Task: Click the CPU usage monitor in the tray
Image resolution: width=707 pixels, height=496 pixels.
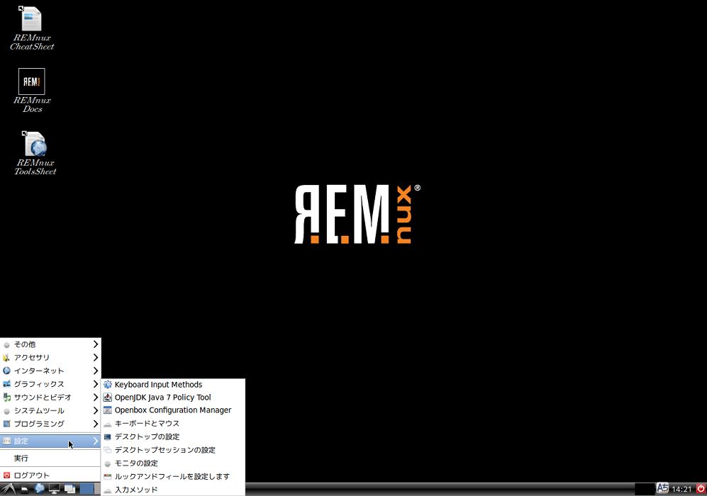Action: [645, 489]
